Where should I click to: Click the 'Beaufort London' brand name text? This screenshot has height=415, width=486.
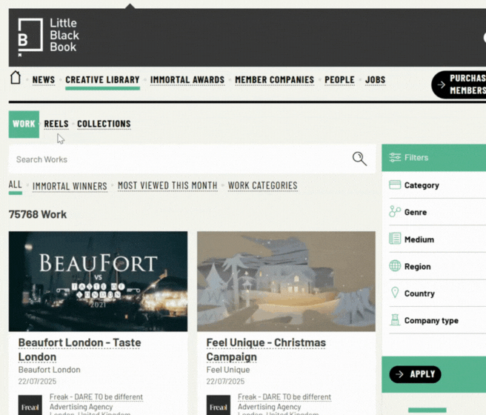pos(50,370)
